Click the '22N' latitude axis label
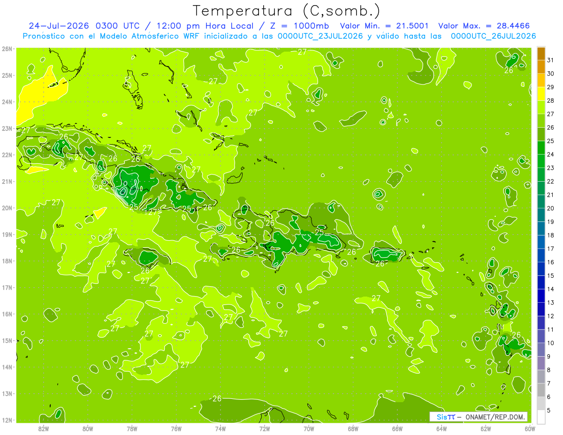Screen dimensions: 563x435 (7, 155)
